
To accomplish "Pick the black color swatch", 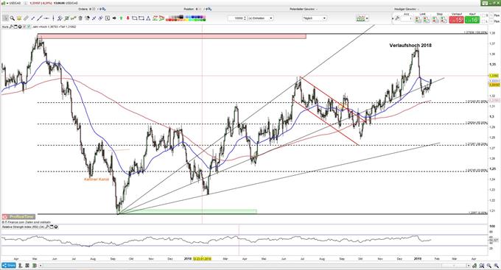I will click(181, 16).
